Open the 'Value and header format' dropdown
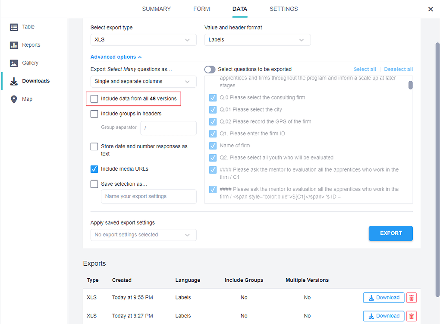The height and width of the screenshot is (324, 440). 257,40
